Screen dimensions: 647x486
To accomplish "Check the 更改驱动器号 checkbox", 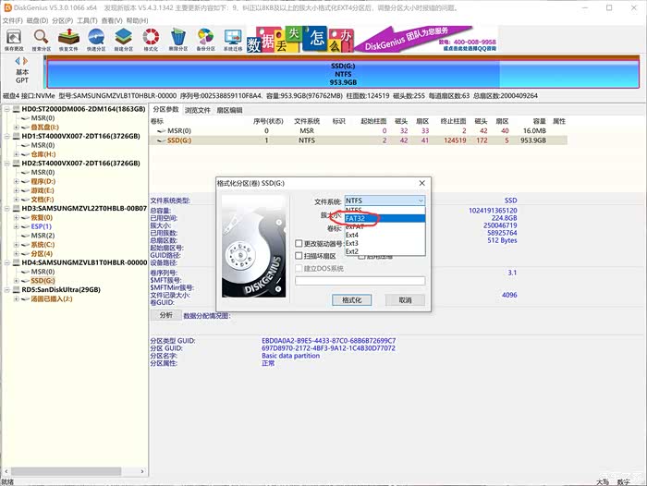I will (299, 244).
